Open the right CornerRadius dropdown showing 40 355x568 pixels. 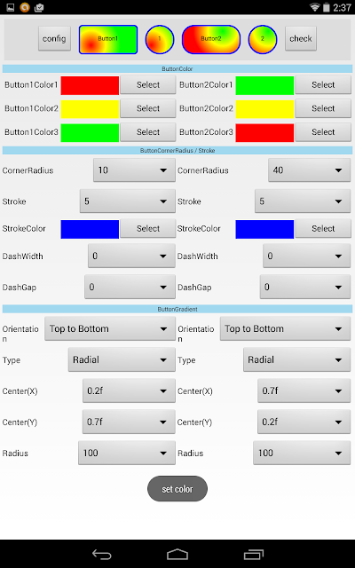click(310, 170)
